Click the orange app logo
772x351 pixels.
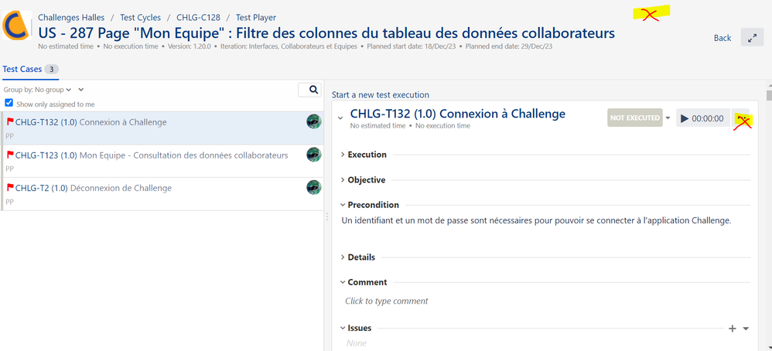pyautogui.click(x=15, y=26)
